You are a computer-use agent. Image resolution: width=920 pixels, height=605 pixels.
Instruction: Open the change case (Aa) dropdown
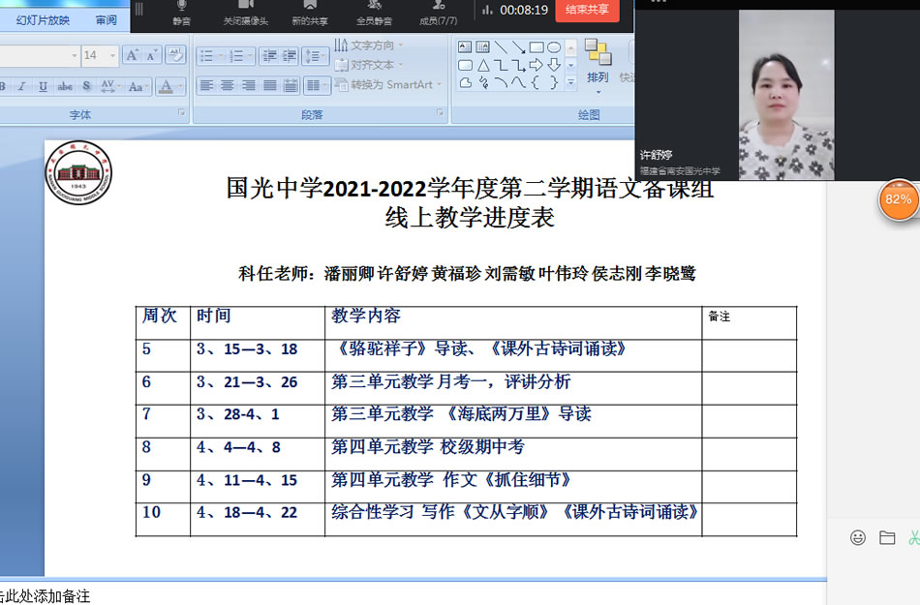point(138,87)
